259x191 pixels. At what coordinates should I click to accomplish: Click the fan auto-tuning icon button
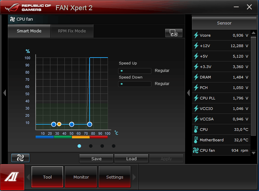pyautogui.click(x=174, y=33)
